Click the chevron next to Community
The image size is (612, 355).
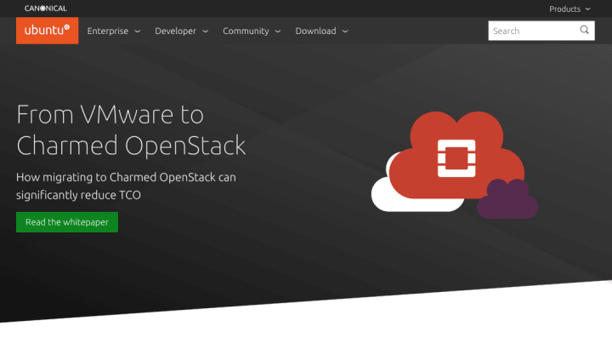click(278, 31)
